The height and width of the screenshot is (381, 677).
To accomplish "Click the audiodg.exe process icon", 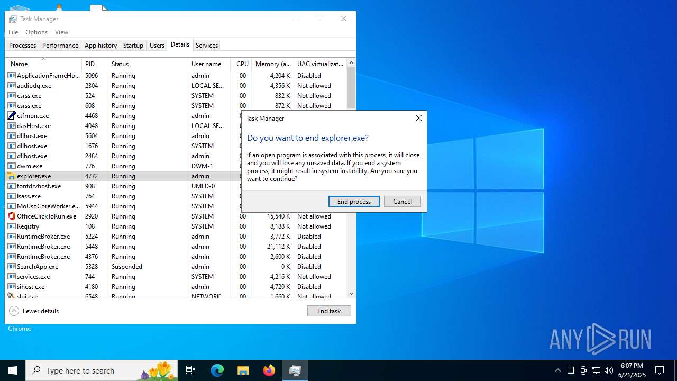I will point(12,86).
